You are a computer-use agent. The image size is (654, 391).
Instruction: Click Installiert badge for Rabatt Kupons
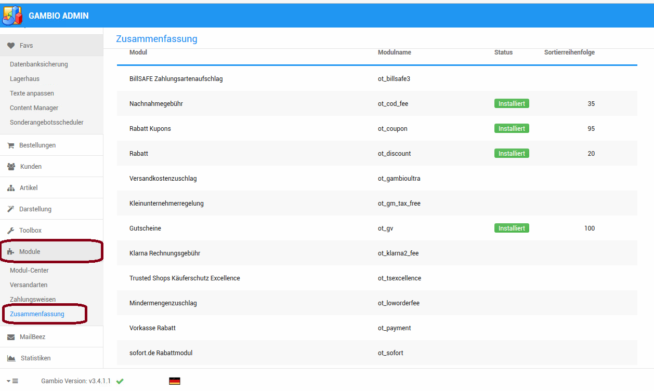pos(512,129)
